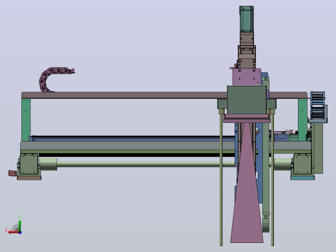Select the wide gray horizontal beam

(x=127, y=146)
